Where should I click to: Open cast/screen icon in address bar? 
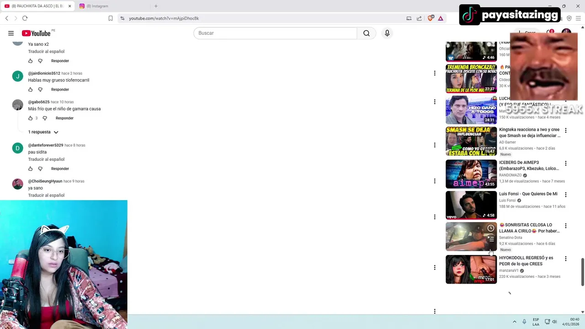point(409,18)
